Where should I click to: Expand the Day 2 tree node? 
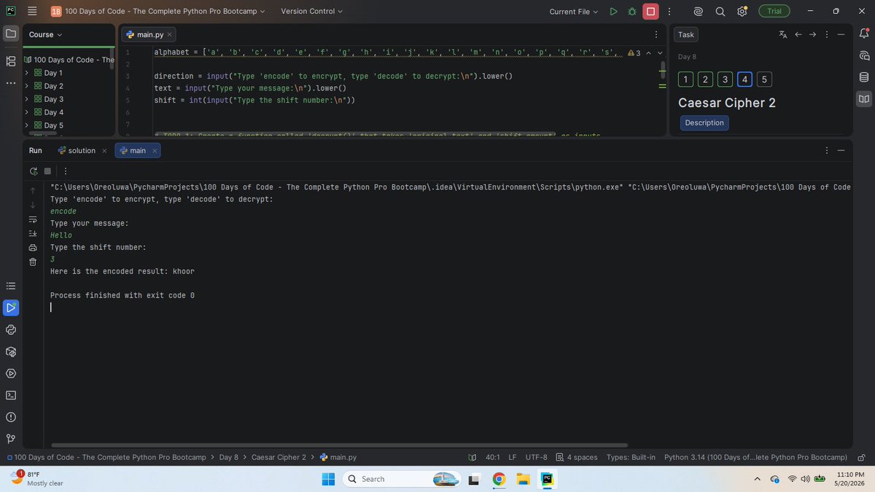pyautogui.click(x=27, y=86)
